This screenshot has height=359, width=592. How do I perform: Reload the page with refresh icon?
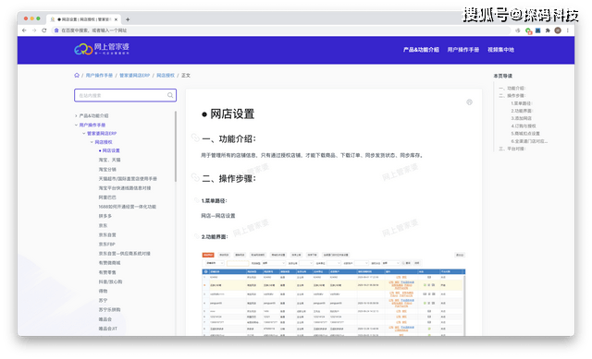click(x=44, y=30)
